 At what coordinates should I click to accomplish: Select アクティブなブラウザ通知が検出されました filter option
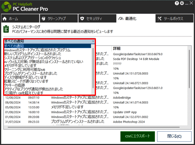pos(48,89)
